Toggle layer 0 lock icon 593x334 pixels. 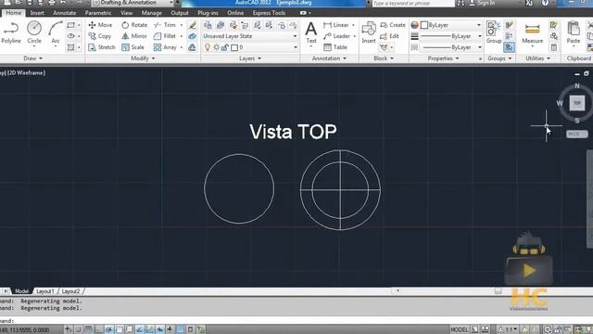pyautogui.click(x=225, y=47)
